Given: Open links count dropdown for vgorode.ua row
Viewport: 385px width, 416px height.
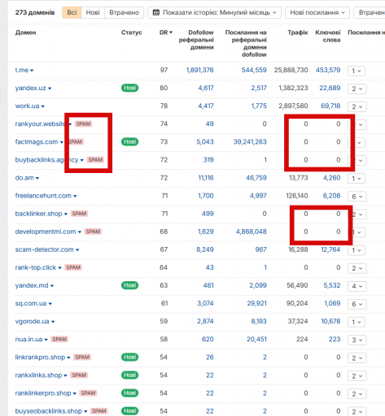Looking at the screenshot, I should [x=357, y=323].
